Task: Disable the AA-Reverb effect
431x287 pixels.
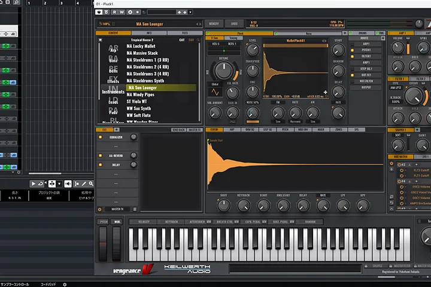Action: coord(101,155)
